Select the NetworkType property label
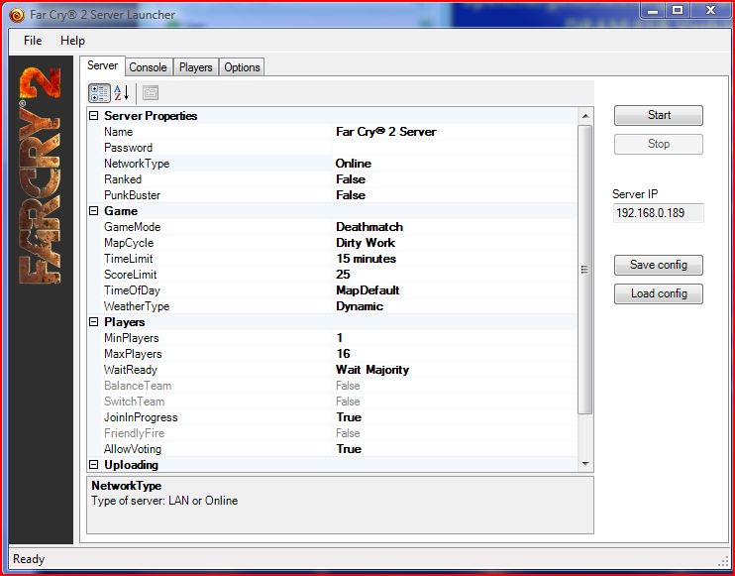The height and width of the screenshot is (576, 735). tap(137, 164)
